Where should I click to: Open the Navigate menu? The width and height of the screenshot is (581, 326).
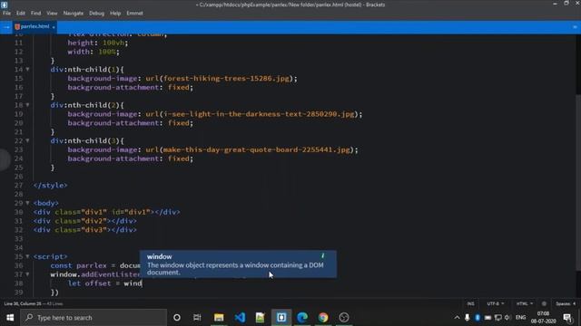pos(74,14)
